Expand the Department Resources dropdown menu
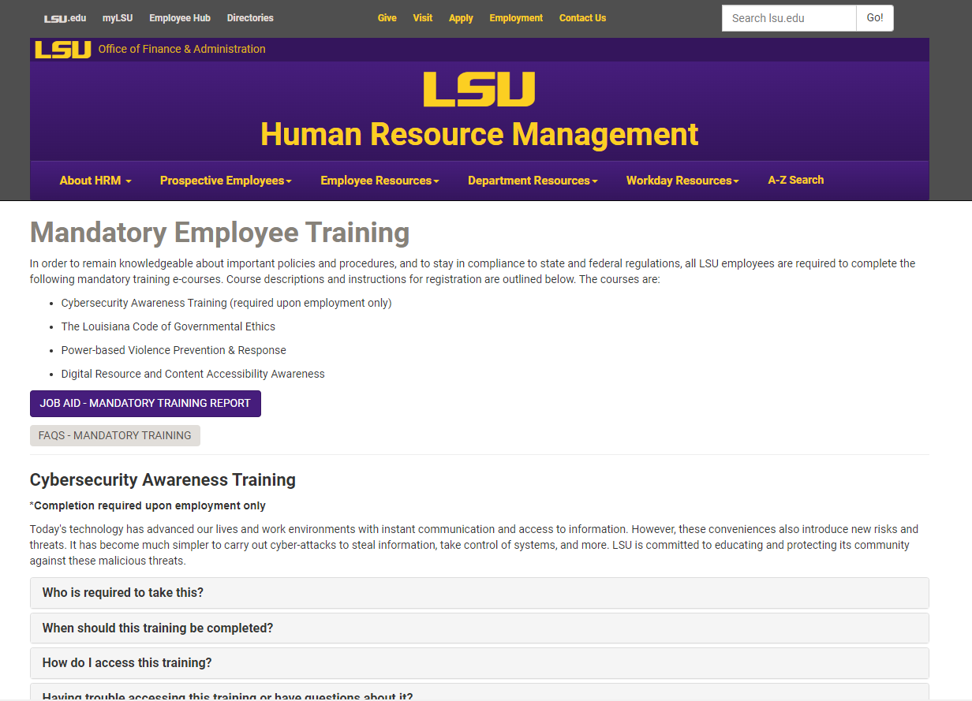The height and width of the screenshot is (701, 972). (x=533, y=181)
